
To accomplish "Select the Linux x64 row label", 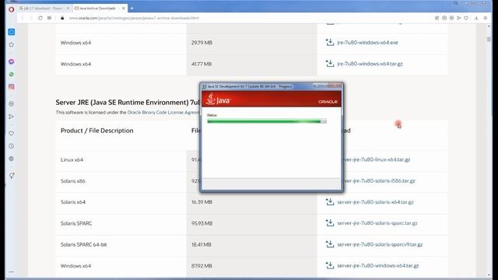I will (72, 159).
